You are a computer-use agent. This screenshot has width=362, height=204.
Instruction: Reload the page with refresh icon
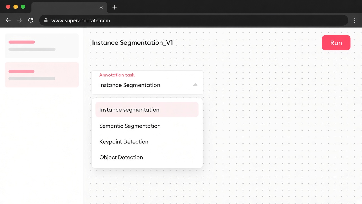pyautogui.click(x=31, y=20)
